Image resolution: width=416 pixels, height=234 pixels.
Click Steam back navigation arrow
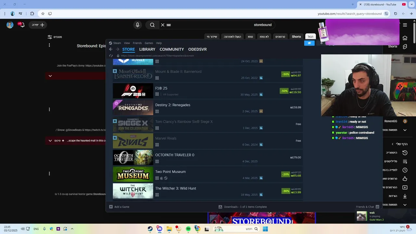tap(111, 49)
